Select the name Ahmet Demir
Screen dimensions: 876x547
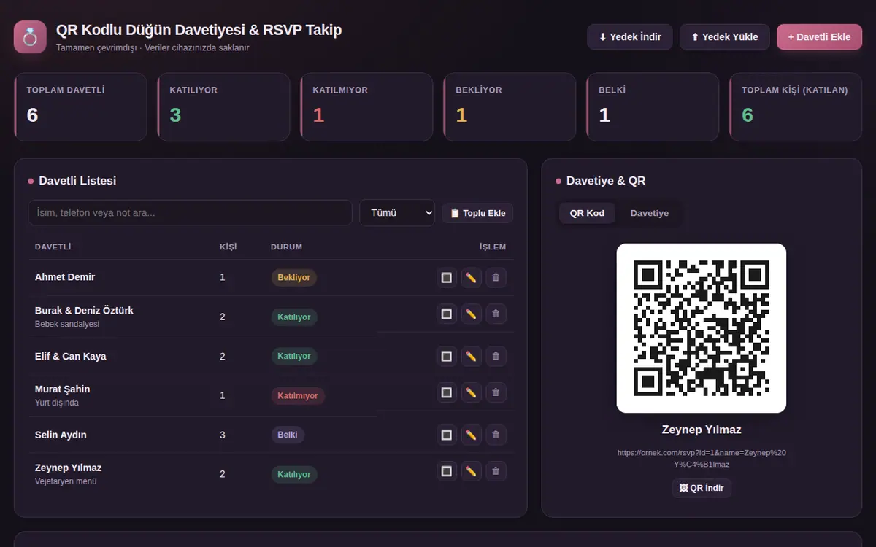[65, 277]
